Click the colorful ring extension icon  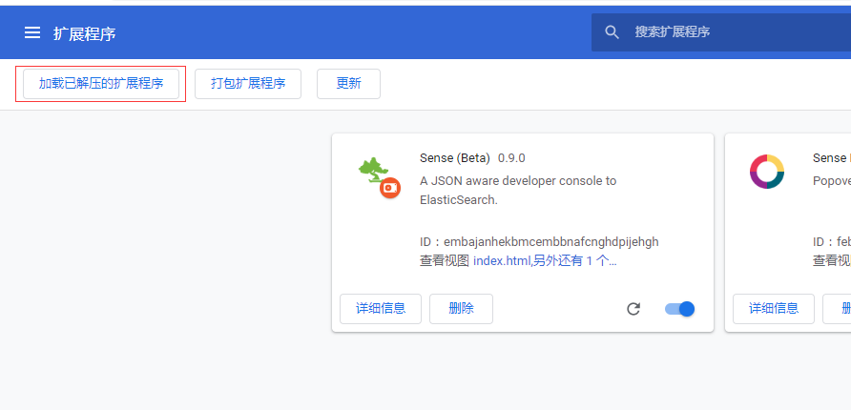(x=766, y=172)
